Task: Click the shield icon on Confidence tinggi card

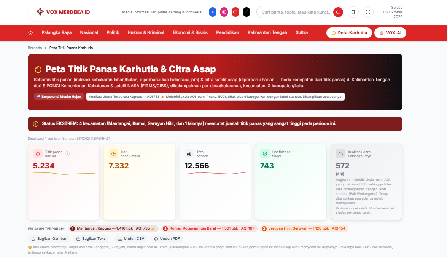Action: 265,154
